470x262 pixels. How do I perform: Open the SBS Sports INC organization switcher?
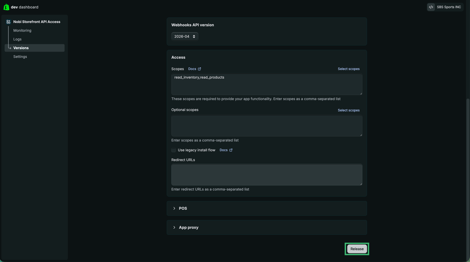[x=445, y=7]
